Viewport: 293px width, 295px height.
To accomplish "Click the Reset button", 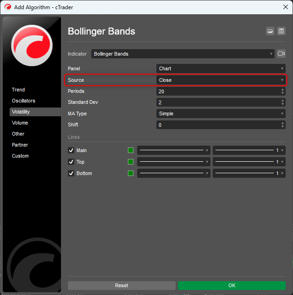I will [x=122, y=285].
